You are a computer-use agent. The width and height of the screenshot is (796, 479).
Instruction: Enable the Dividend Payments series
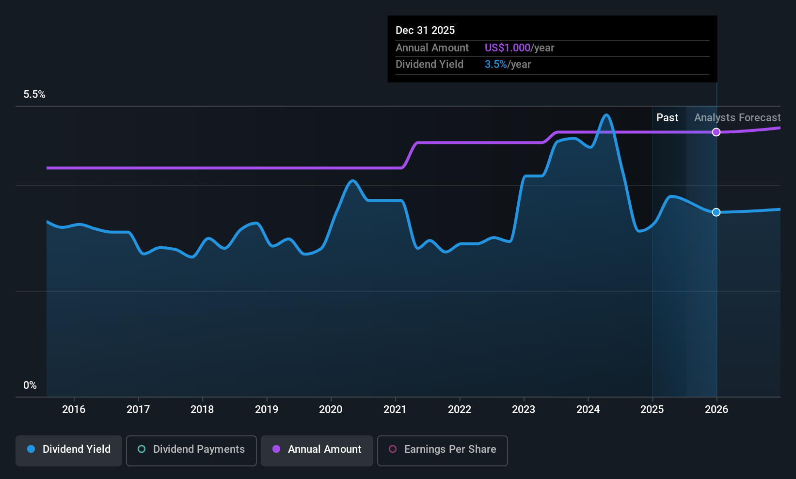[x=191, y=450]
